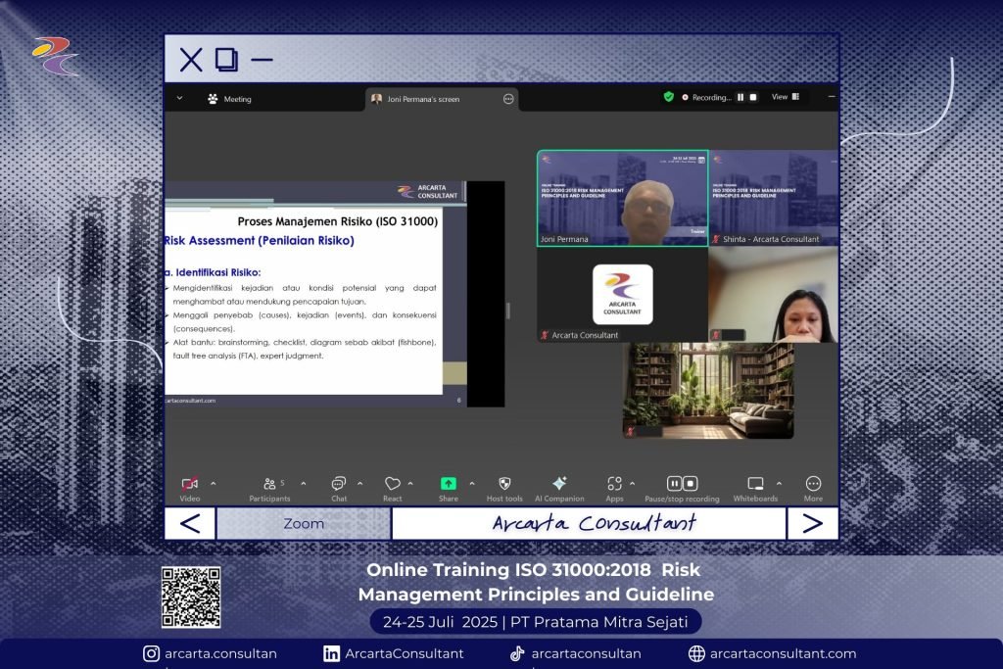Open Whiteboards from the toolbar

(x=755, y=484)
